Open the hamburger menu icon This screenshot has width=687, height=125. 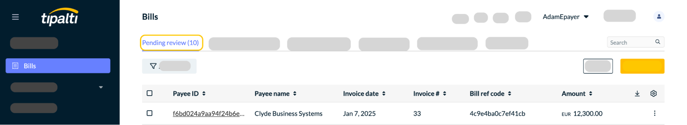15,17
